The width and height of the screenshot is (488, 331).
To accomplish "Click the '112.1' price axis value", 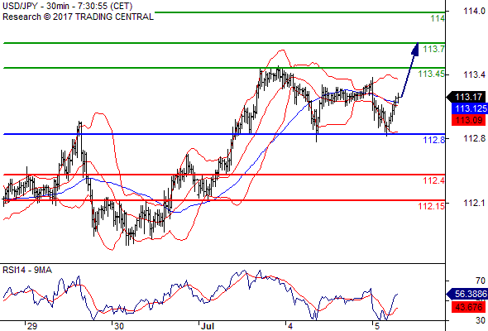I will click(474, 203).
